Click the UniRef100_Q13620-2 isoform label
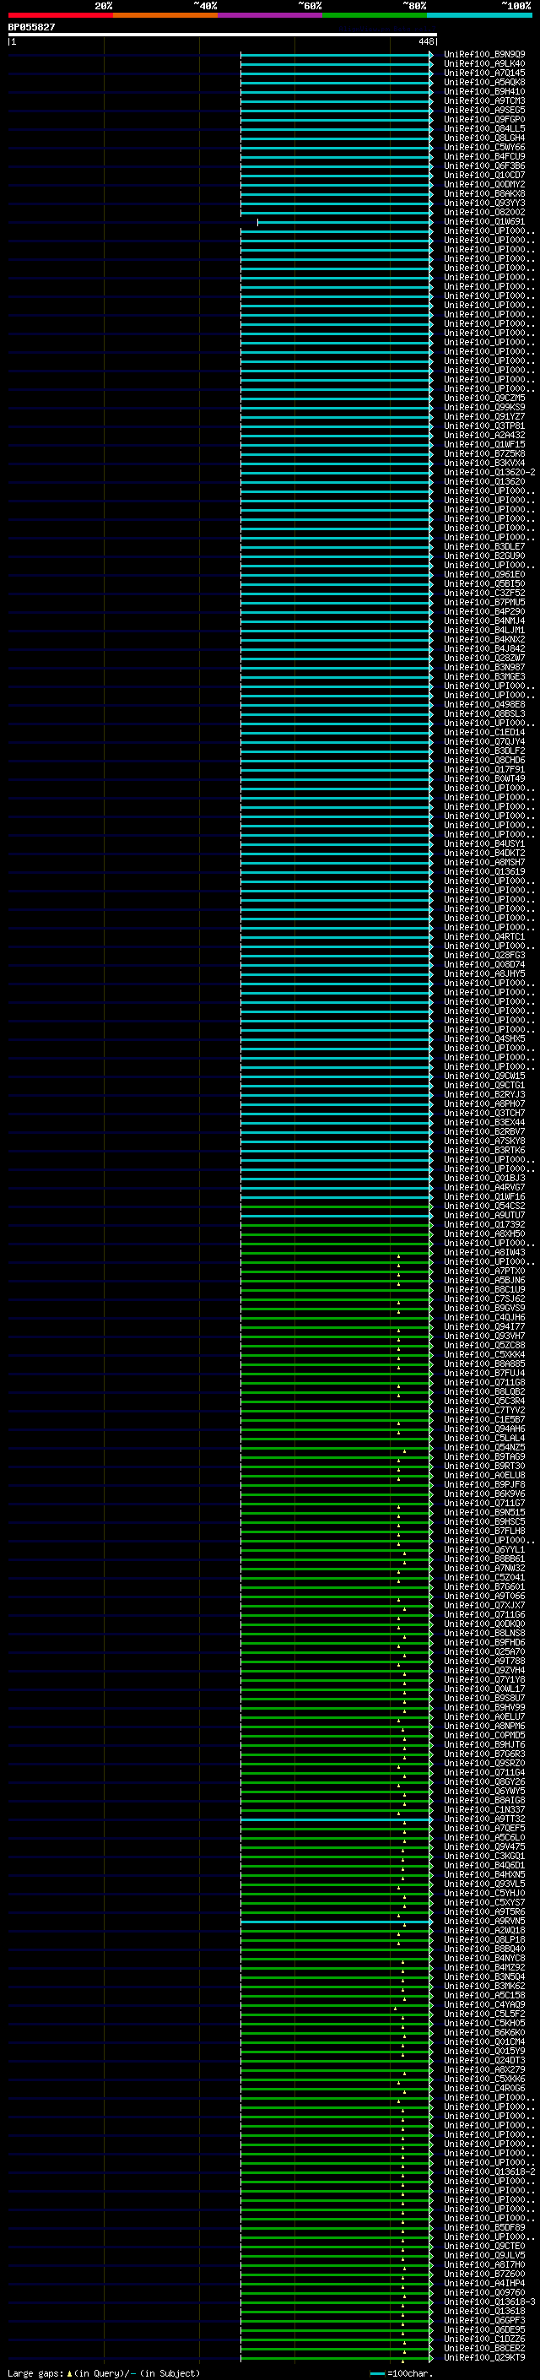Viewport: 540px width, 2380px height. pyautogui.click(x=489, y=472)
